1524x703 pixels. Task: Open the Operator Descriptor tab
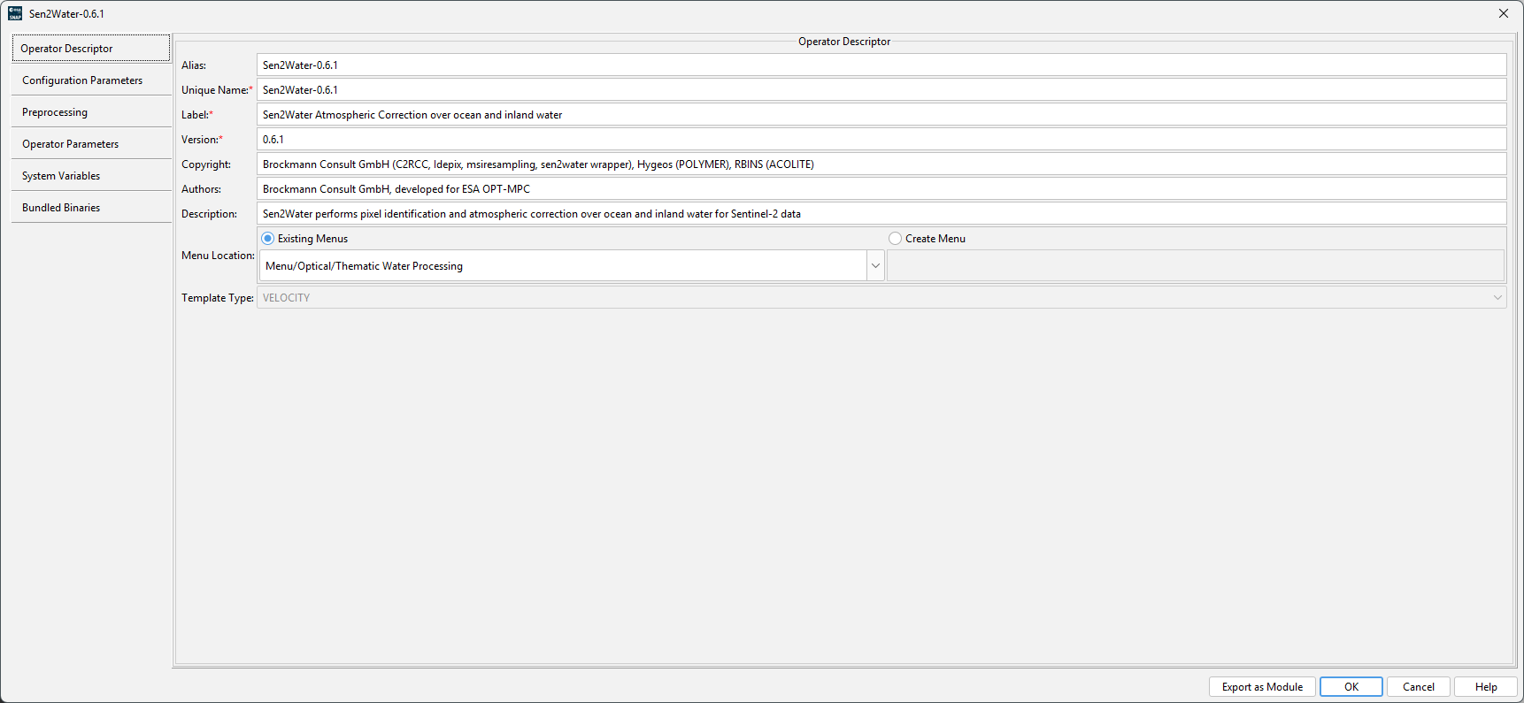91,49
